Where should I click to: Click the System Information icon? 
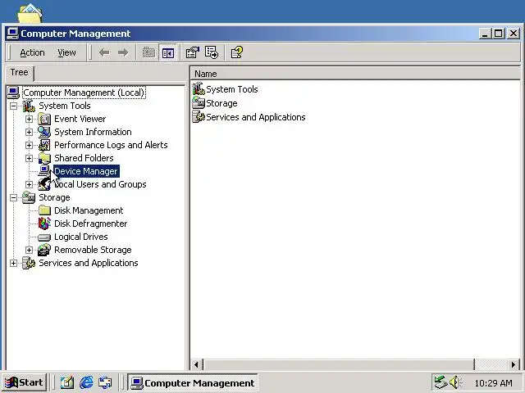click(x=44, y=132)
